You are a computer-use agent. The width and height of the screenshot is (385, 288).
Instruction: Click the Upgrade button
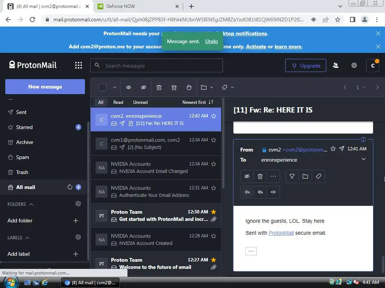tap(306, 65)
